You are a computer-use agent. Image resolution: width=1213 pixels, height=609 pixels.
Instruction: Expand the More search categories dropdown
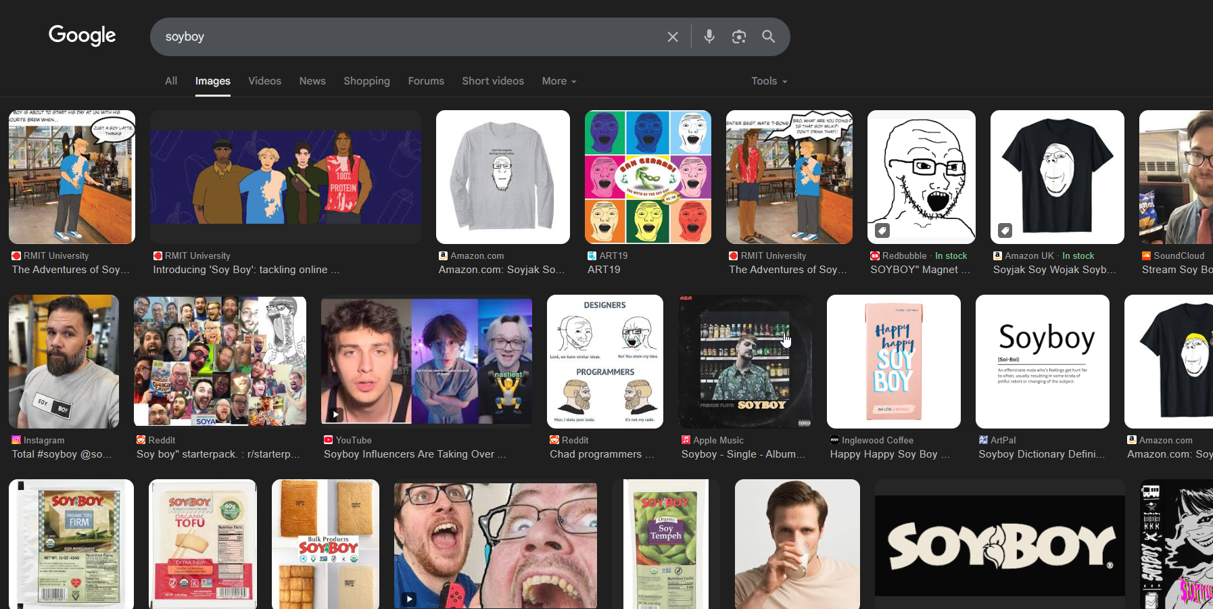(559, 81)
